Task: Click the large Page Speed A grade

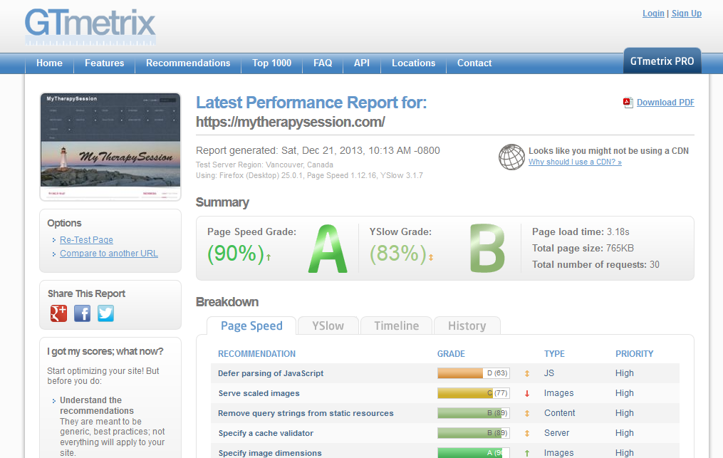Action: click(328, 249)
